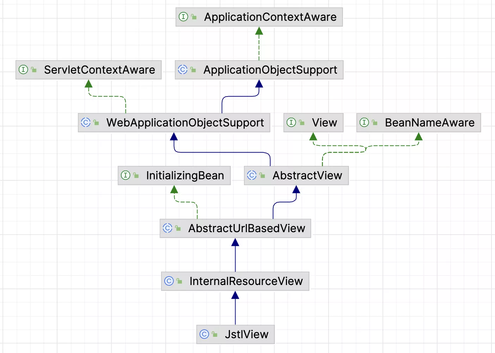
Task: Click the lock icon beside ServletContextAware
Action: coord(34,69)
